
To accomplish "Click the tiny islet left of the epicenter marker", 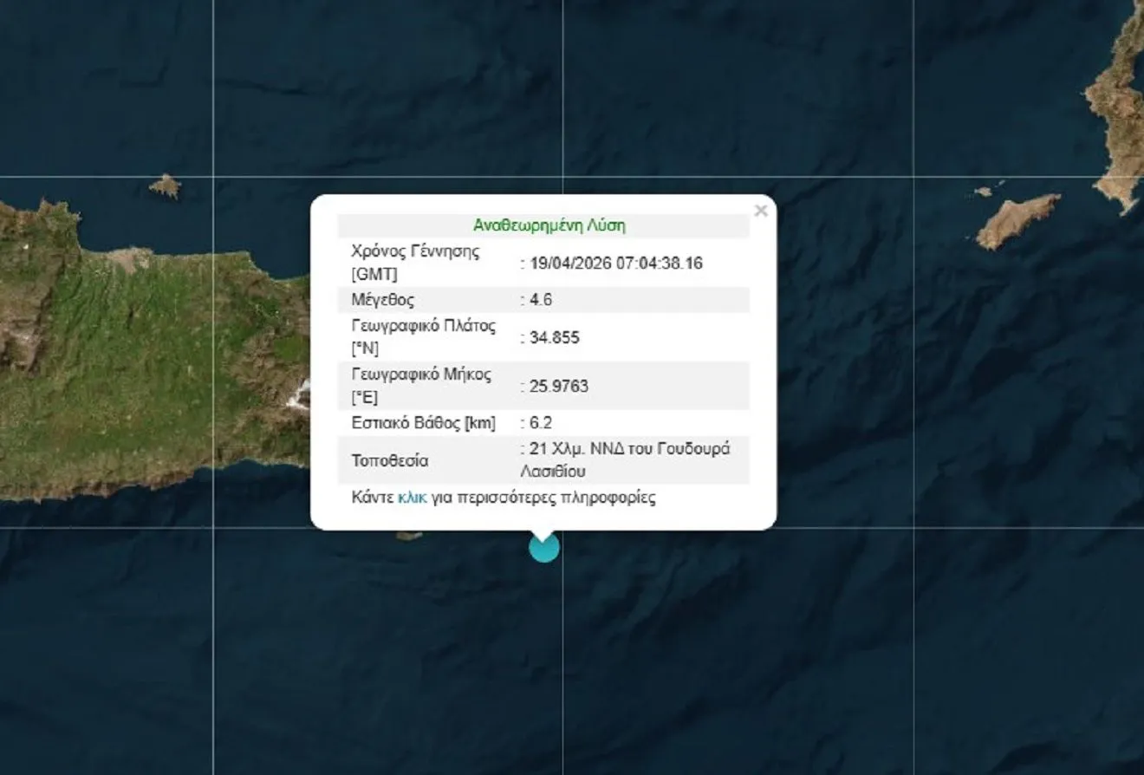I will 409,536.
